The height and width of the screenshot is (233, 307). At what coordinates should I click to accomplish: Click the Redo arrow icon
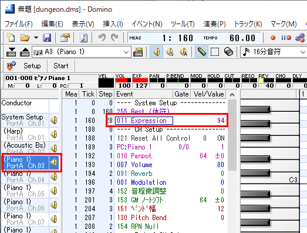point(114,37)
